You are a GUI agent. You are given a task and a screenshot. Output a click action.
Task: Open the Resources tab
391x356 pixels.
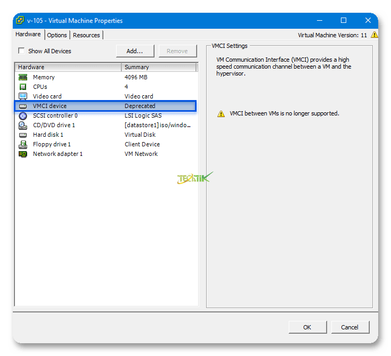click(86, 35)
